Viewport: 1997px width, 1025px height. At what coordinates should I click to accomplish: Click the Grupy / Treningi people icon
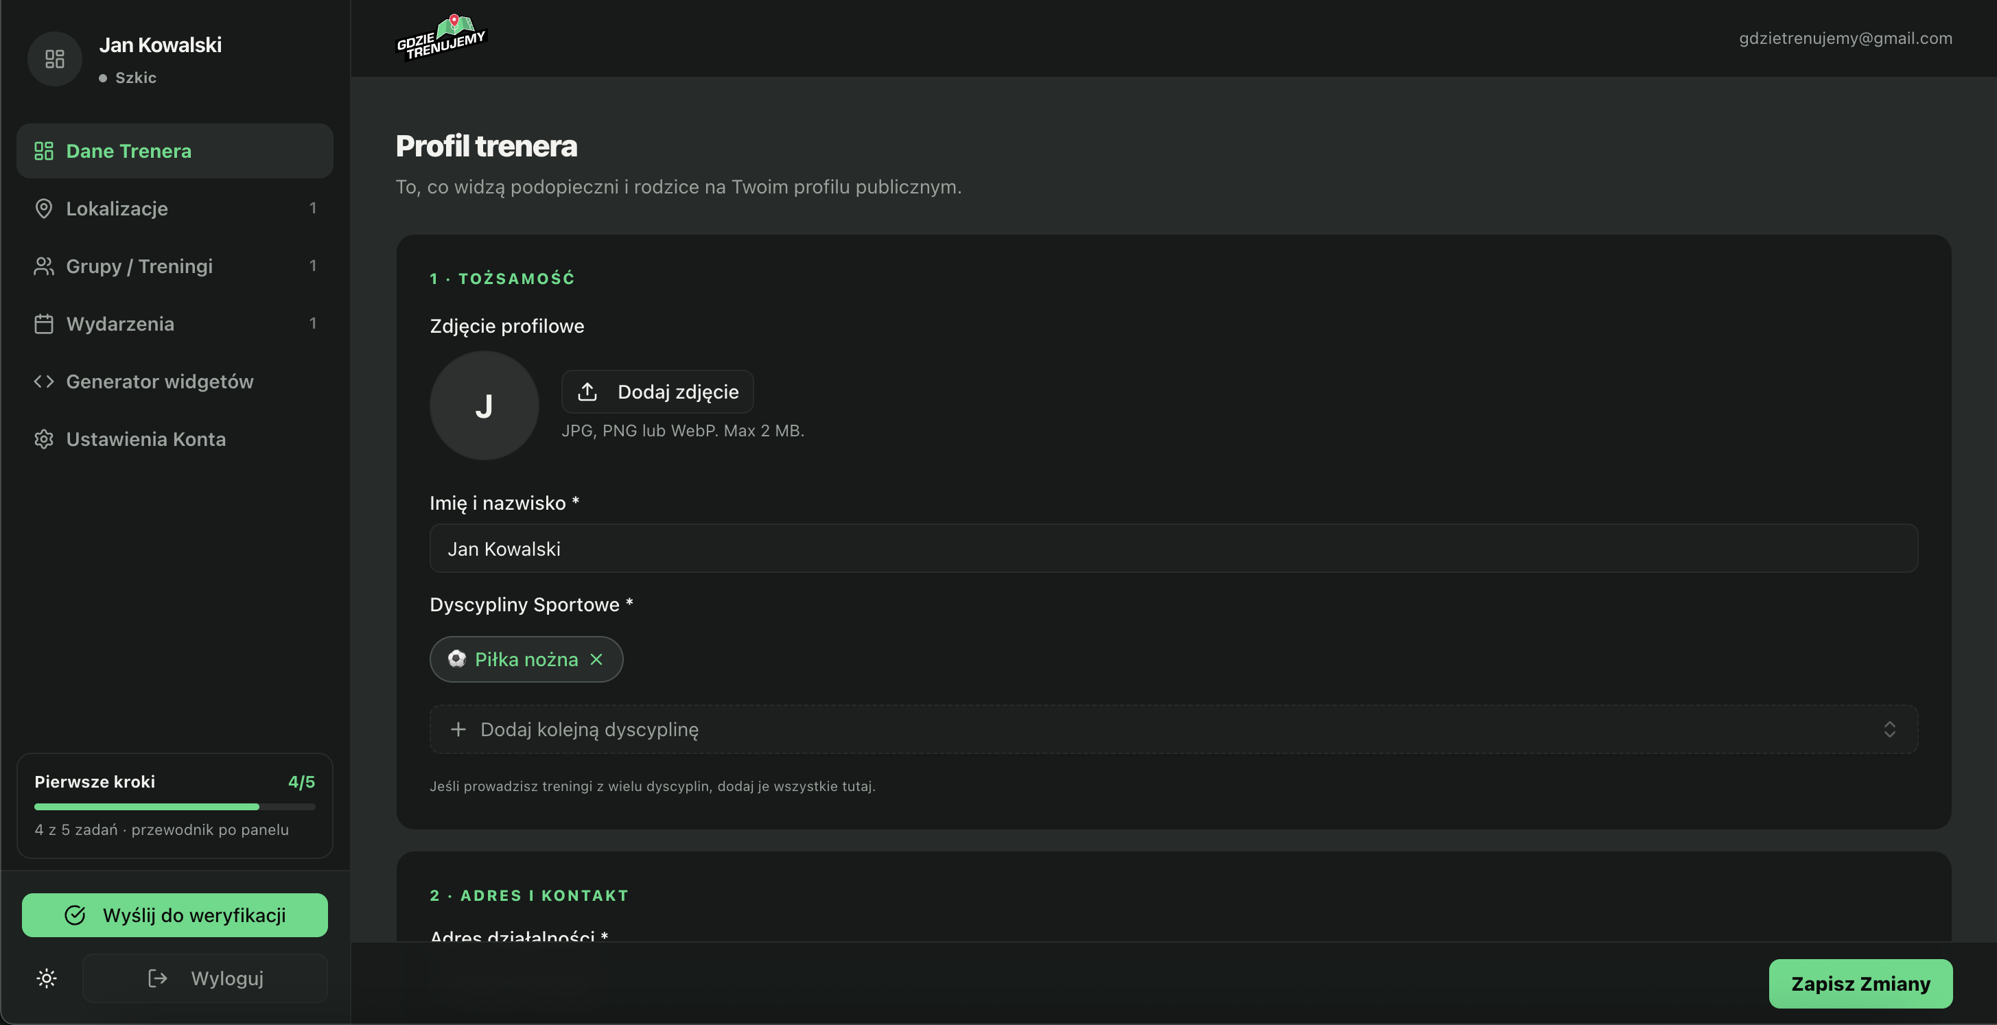(x=43, y=266)
